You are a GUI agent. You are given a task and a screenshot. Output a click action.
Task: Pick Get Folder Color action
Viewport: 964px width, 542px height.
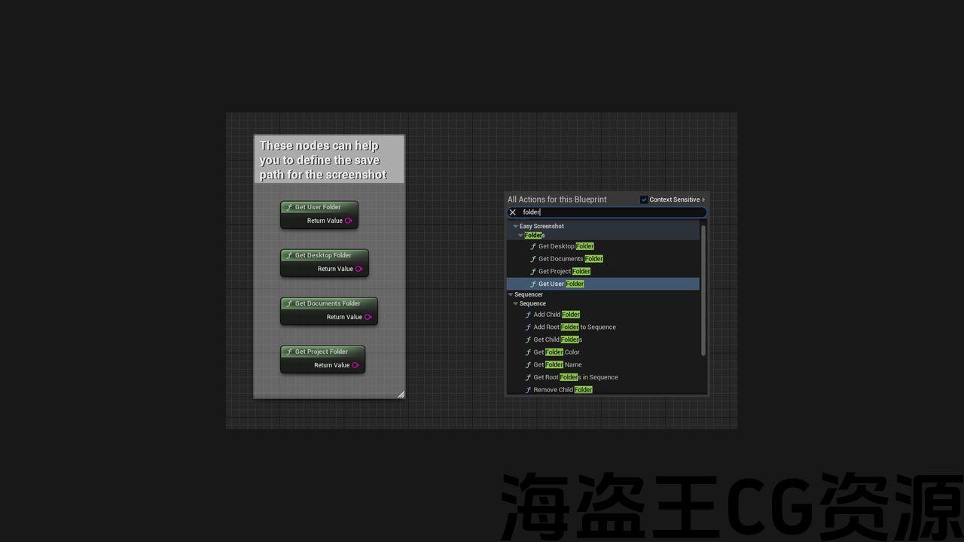point(556,352)
